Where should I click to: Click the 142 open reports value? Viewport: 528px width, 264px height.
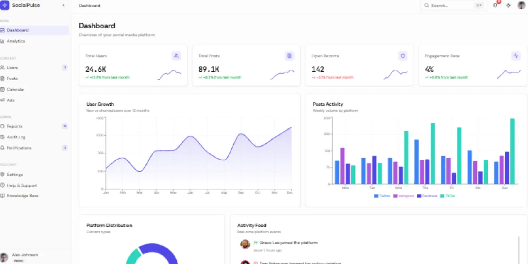click(318, 69)
